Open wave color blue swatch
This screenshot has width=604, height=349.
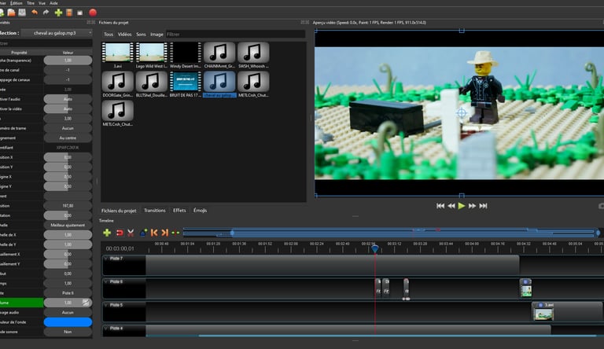(x=68, y=322)
